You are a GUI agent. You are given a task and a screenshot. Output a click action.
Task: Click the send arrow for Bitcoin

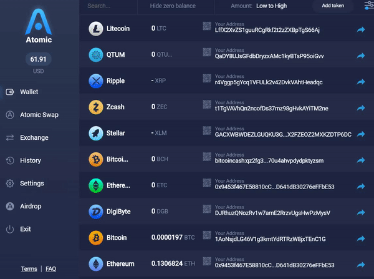[x=361, y=238]
